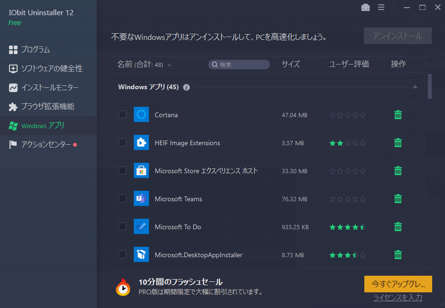The height and width of the screenshot is (308, 445).
Task: Open アクションセンター with the red notification dot
Action: 44,144
